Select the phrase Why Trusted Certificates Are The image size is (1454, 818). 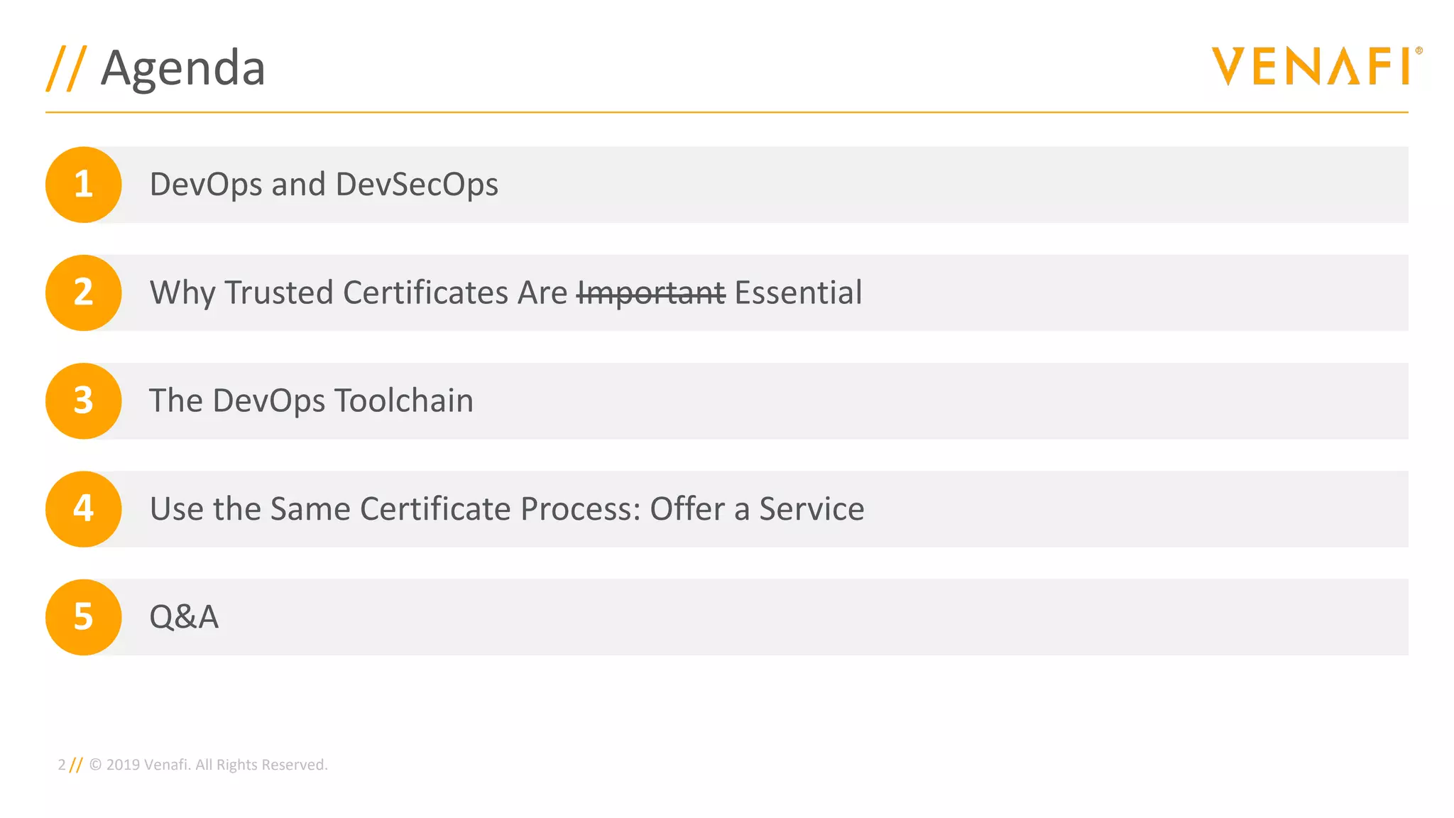coord(359,293)
